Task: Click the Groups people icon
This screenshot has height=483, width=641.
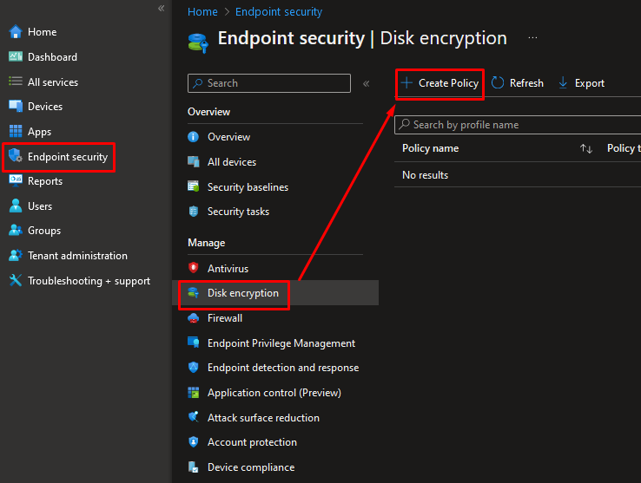Action: (x=16, y=231)
